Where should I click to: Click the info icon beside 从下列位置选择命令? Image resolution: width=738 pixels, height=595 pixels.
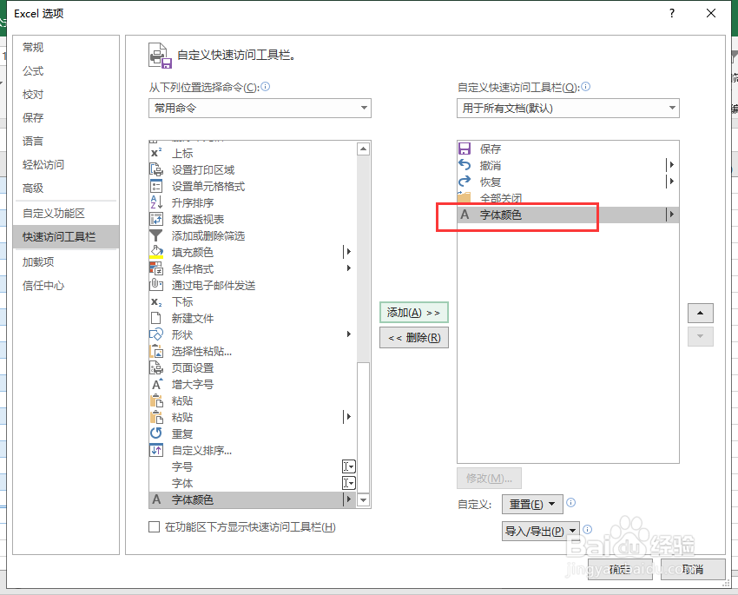click(x=266, y=87)
